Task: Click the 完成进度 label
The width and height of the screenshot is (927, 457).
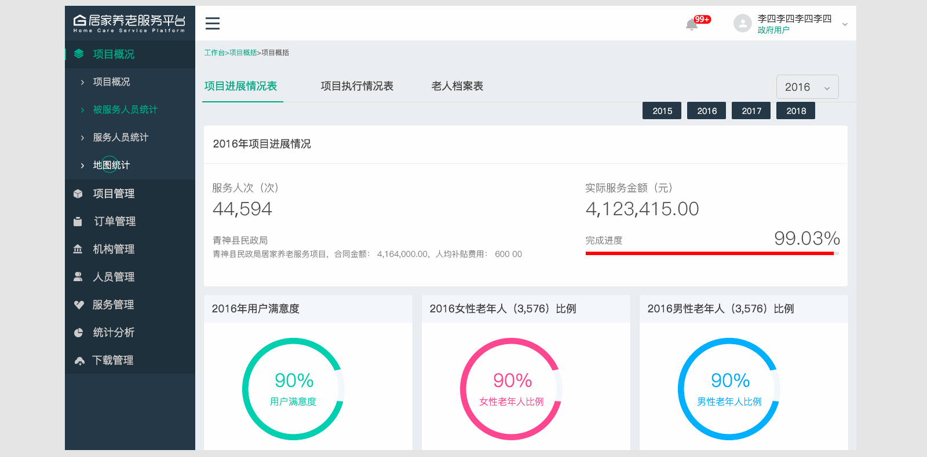Action: [604, 240]
